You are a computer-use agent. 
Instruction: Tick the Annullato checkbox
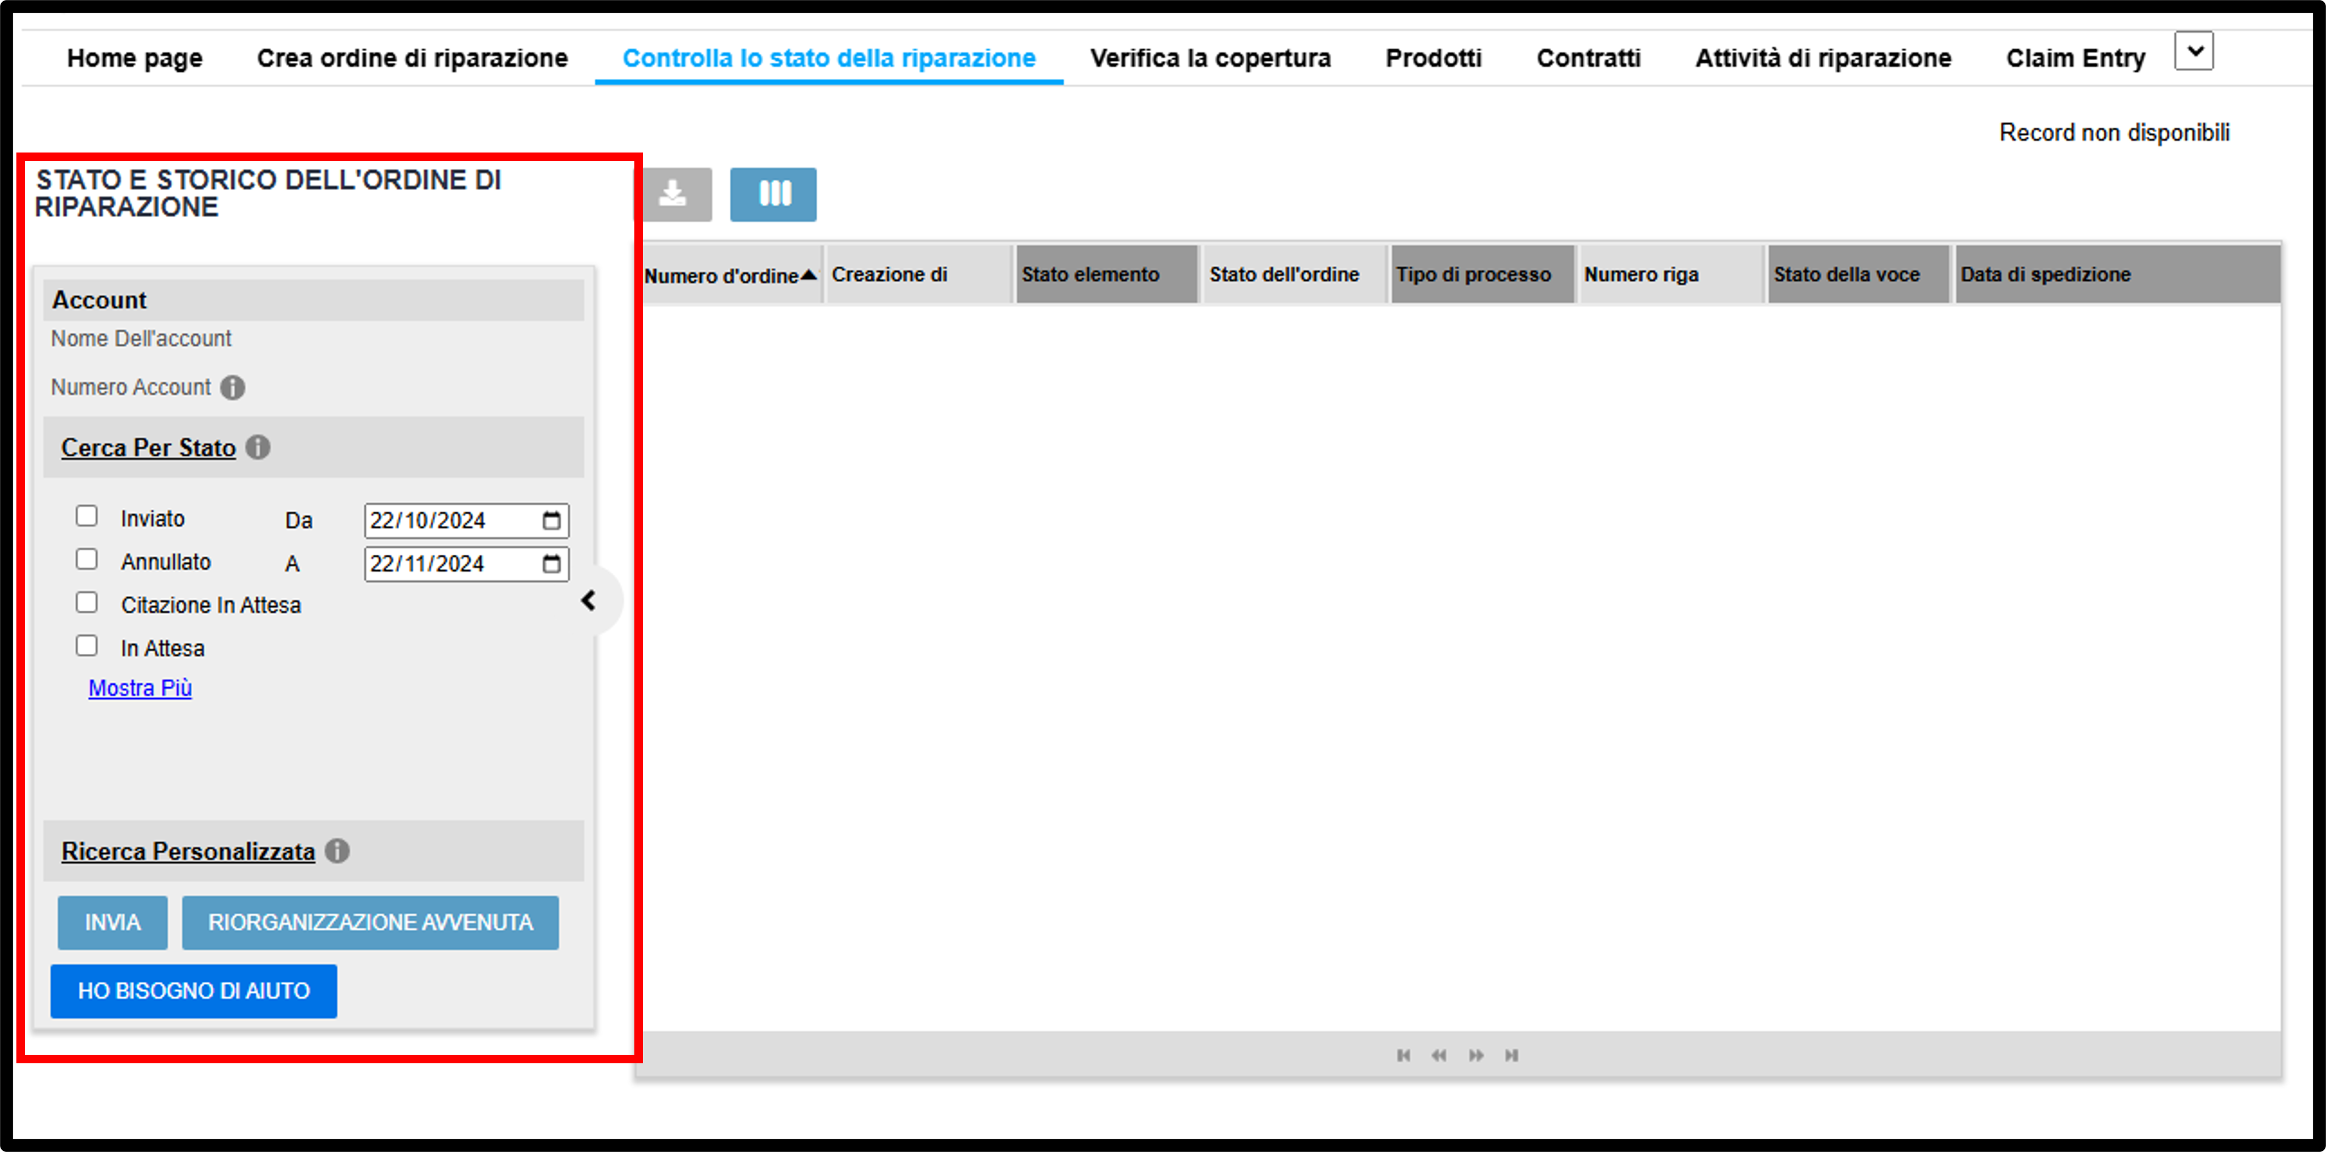(87, 559)
